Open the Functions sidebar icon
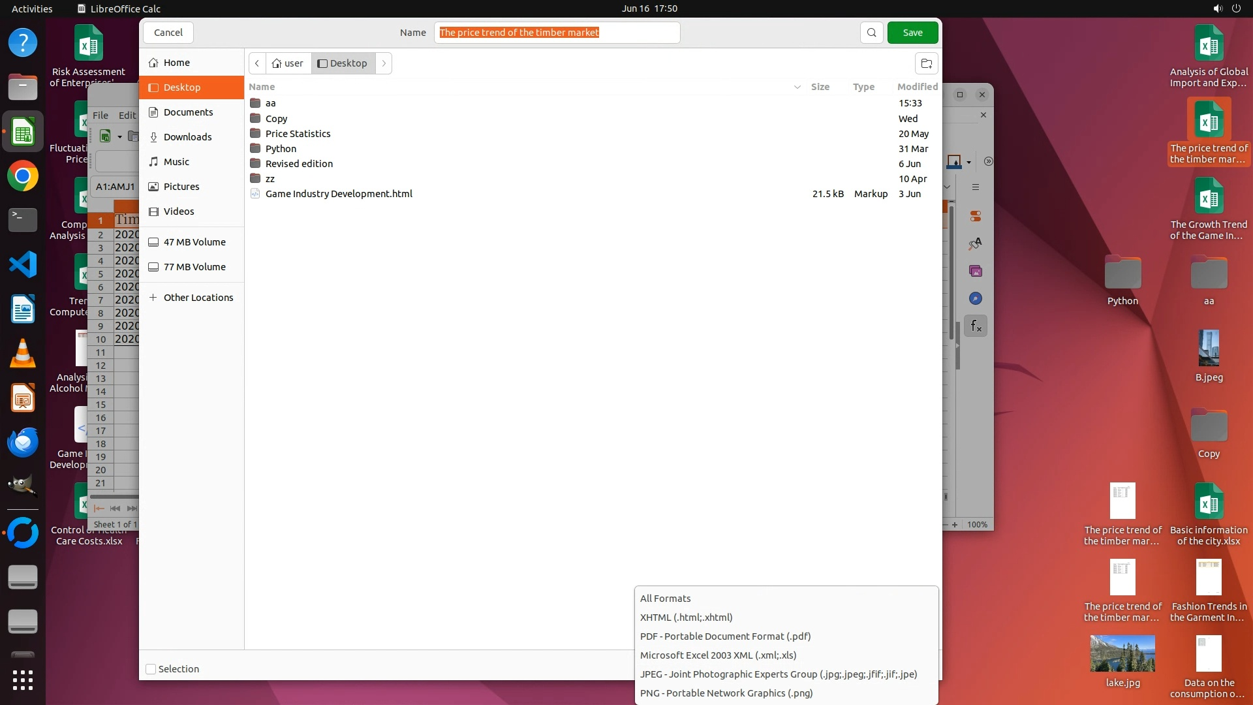This screenshot has width=1253, height=705. [x=976, y=326]
